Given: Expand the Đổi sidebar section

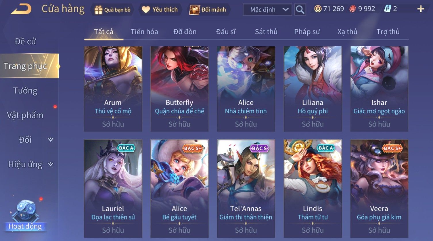Looking at the screenshot, I should tap(51, 140).
